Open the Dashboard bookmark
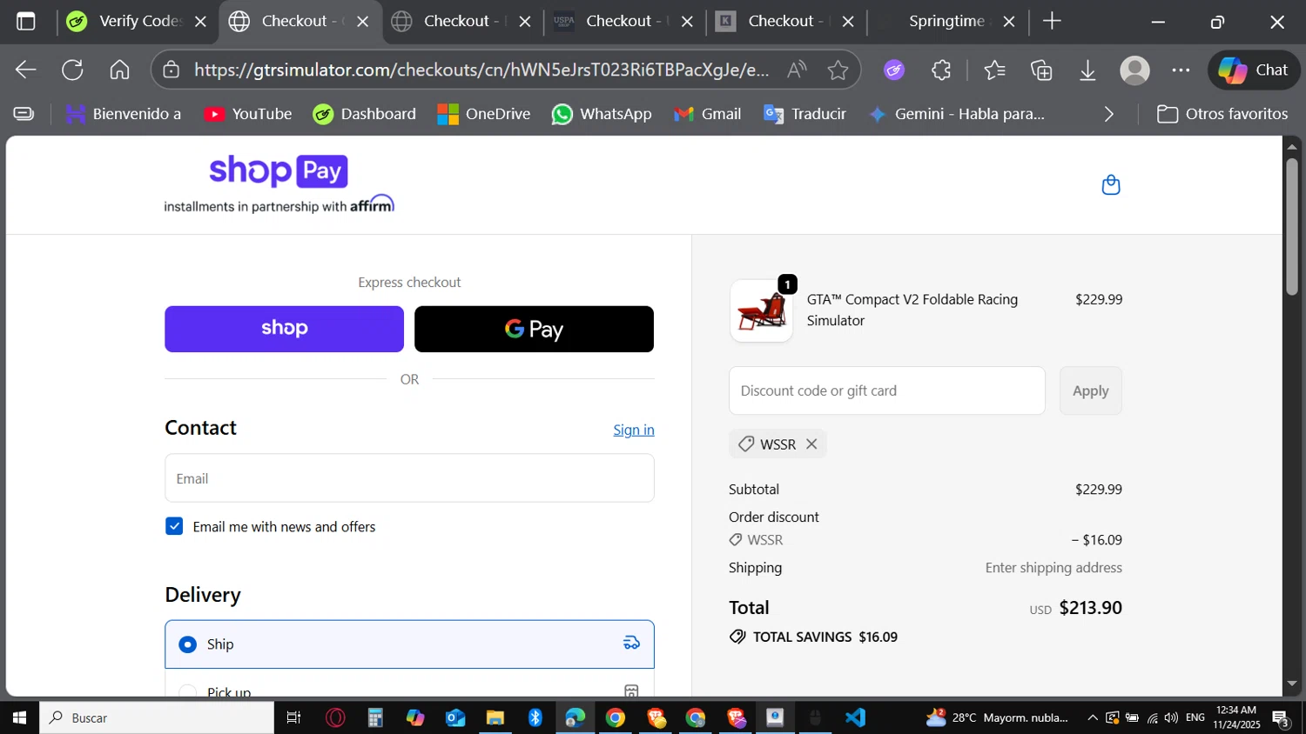Screen dimensions: 1306x734 click(365, 114)
